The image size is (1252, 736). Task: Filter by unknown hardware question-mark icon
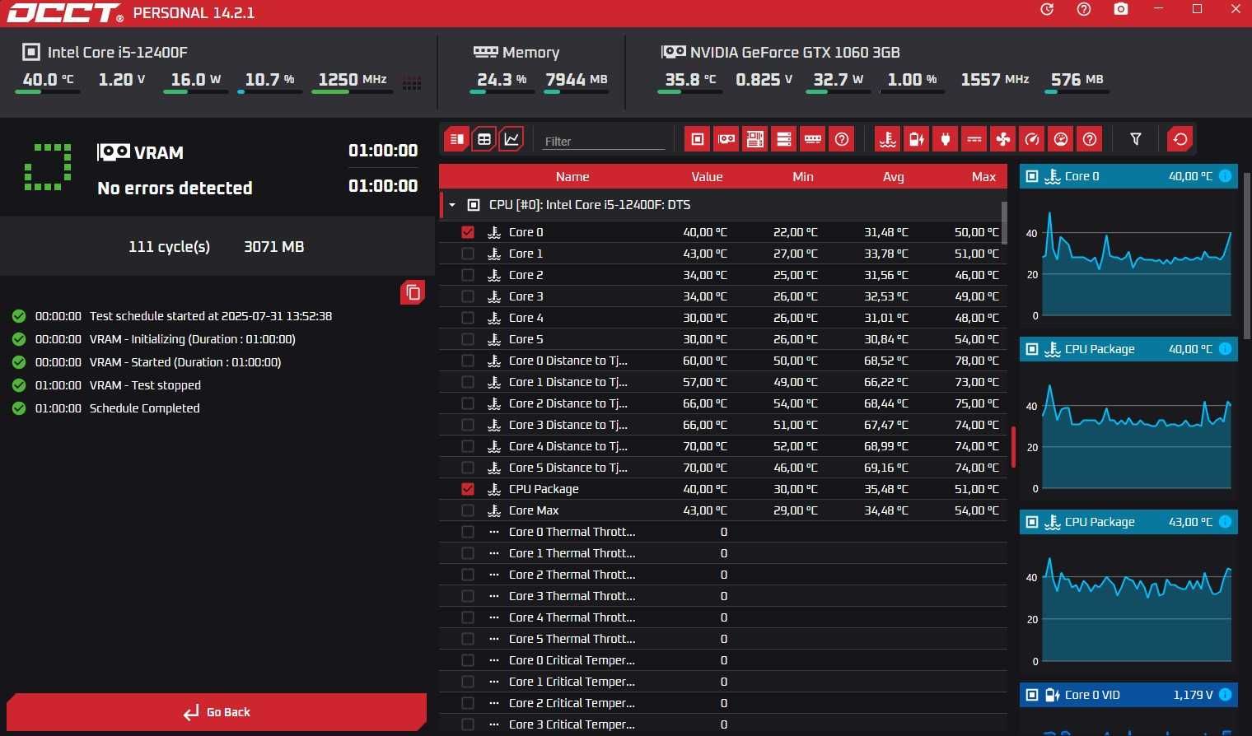click(x=842, y=139)
